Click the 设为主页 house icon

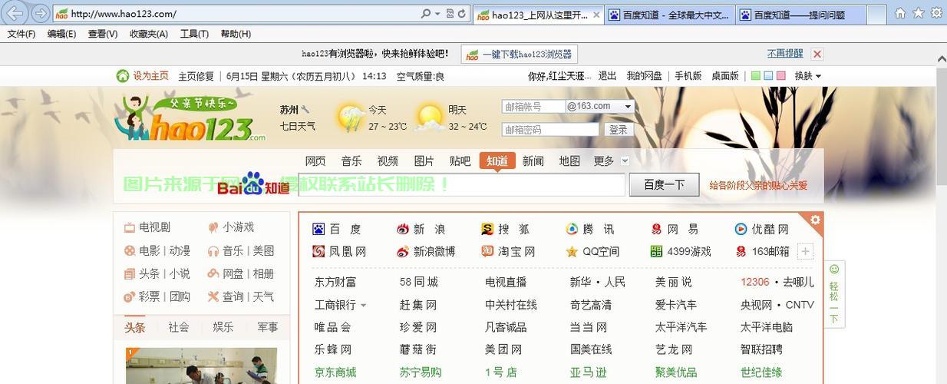[123, 75]
